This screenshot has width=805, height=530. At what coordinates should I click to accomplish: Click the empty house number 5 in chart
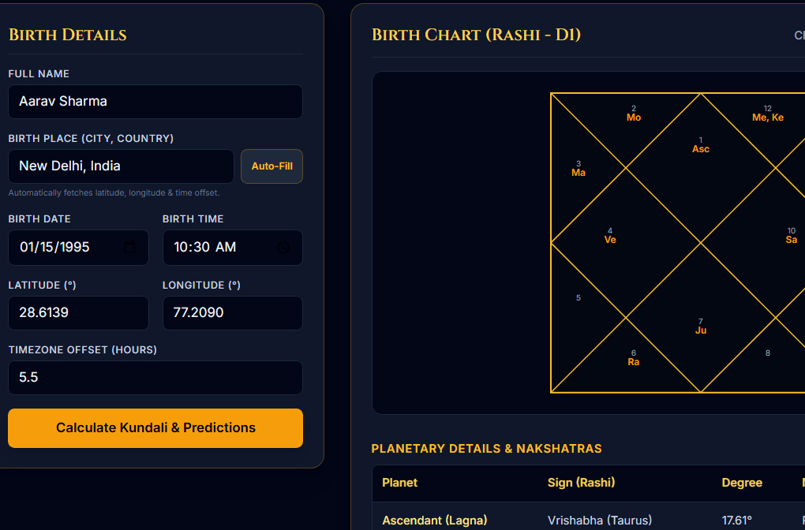coord(578,298)
